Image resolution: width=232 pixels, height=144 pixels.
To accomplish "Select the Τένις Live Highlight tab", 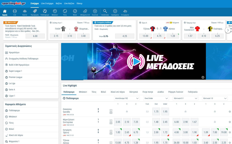I will pyautogui.click(x=94, y=92).
